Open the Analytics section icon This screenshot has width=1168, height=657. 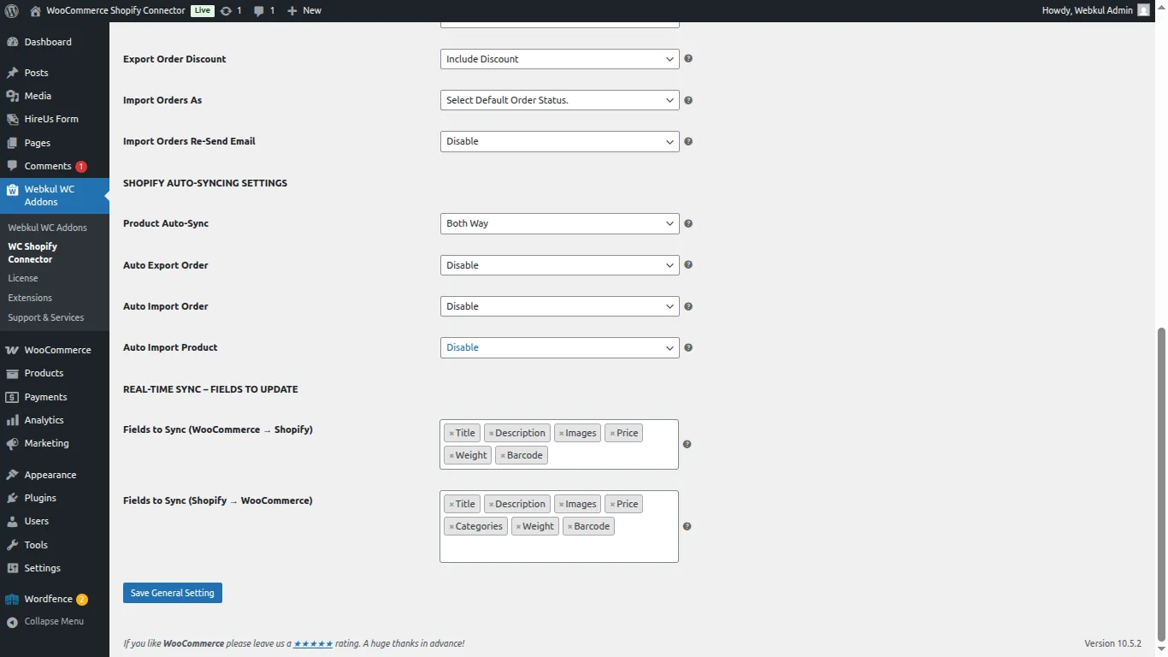[x=14, y=419]
